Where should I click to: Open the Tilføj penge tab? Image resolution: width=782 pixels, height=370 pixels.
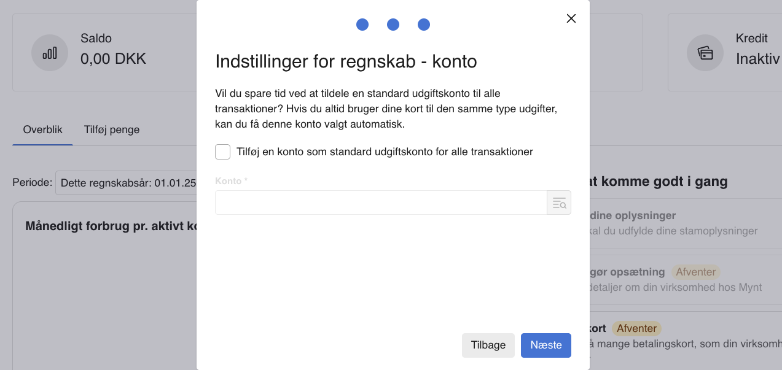point(112,129)
